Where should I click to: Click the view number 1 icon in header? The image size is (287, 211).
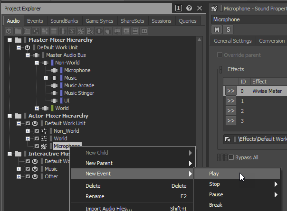click(x=179, y=8)
